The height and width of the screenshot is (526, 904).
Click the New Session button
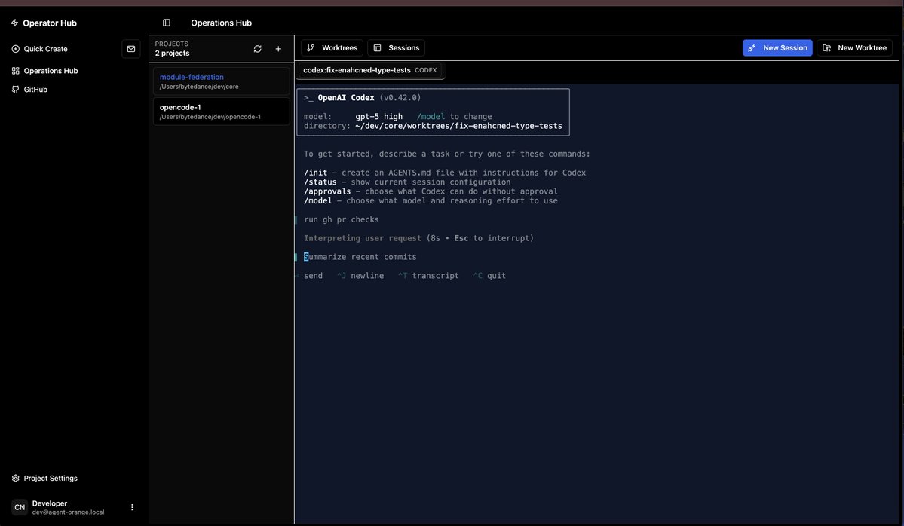click(777, 47)
